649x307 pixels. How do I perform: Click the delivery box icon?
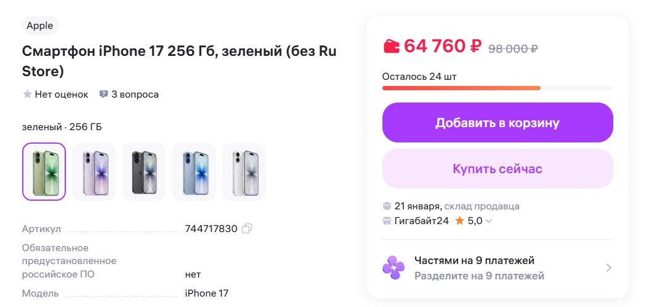coord(387,206)
